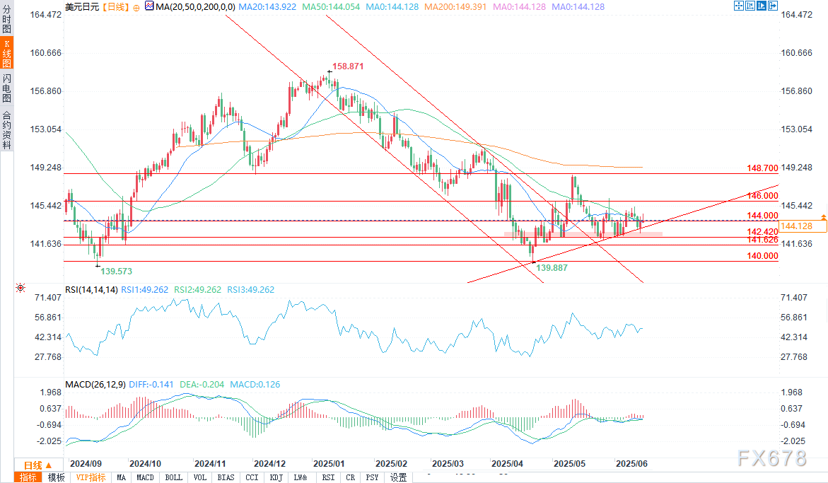Click the MA indicator chart icon beside 日线
The image size is (828, 483).
[148, 6]
